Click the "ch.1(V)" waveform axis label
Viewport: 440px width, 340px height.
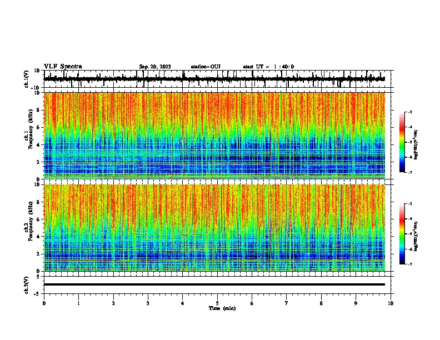click(27, 79)
